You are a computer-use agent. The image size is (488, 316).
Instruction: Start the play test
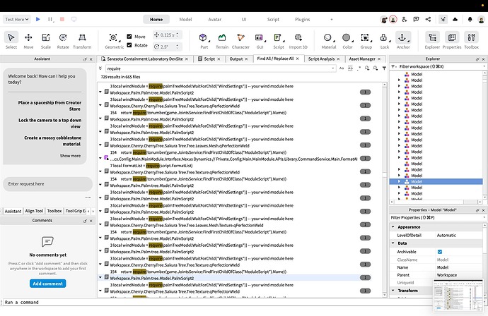tap(38, 19)
